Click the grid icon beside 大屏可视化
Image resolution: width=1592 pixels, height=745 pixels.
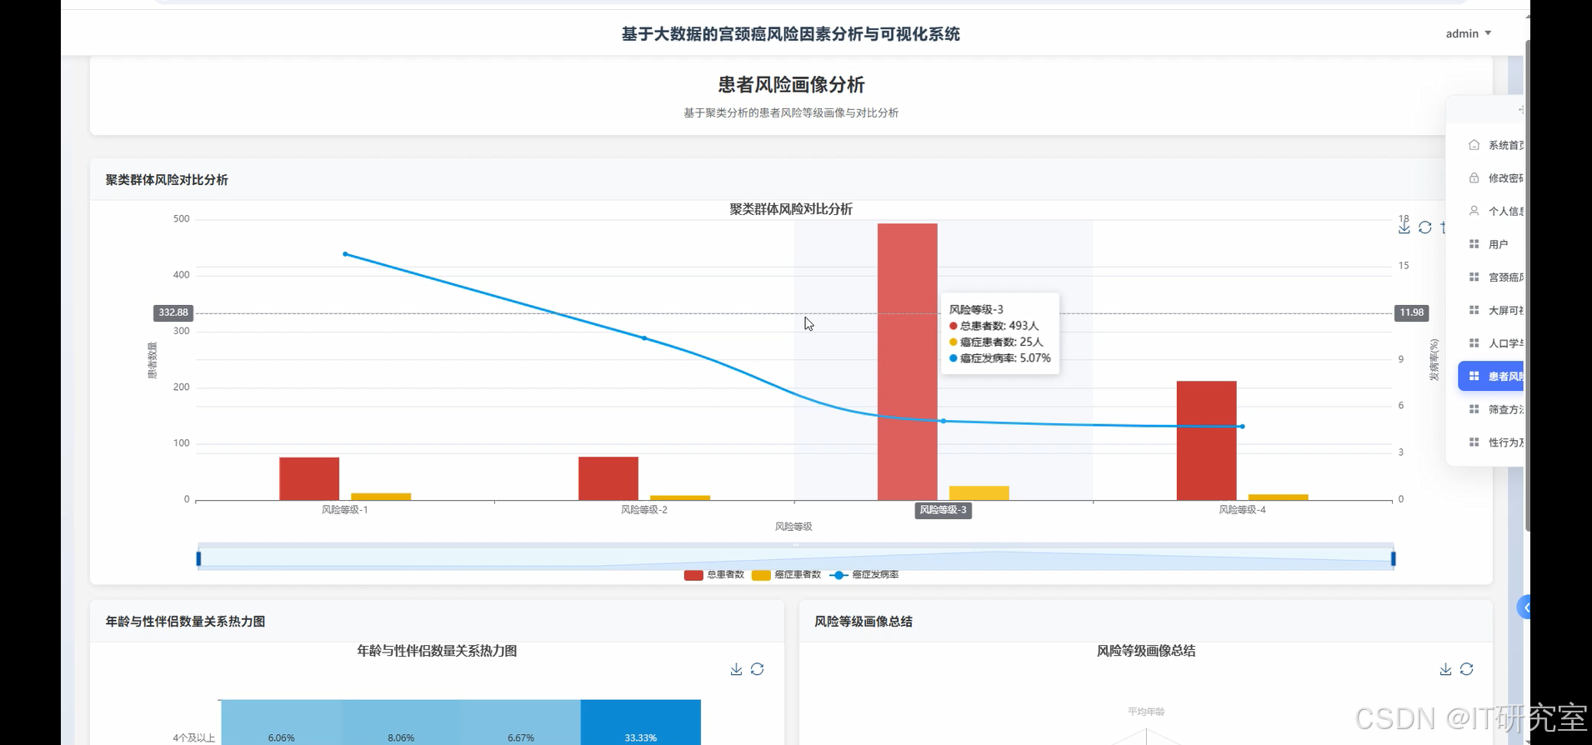coord(1474,310)
